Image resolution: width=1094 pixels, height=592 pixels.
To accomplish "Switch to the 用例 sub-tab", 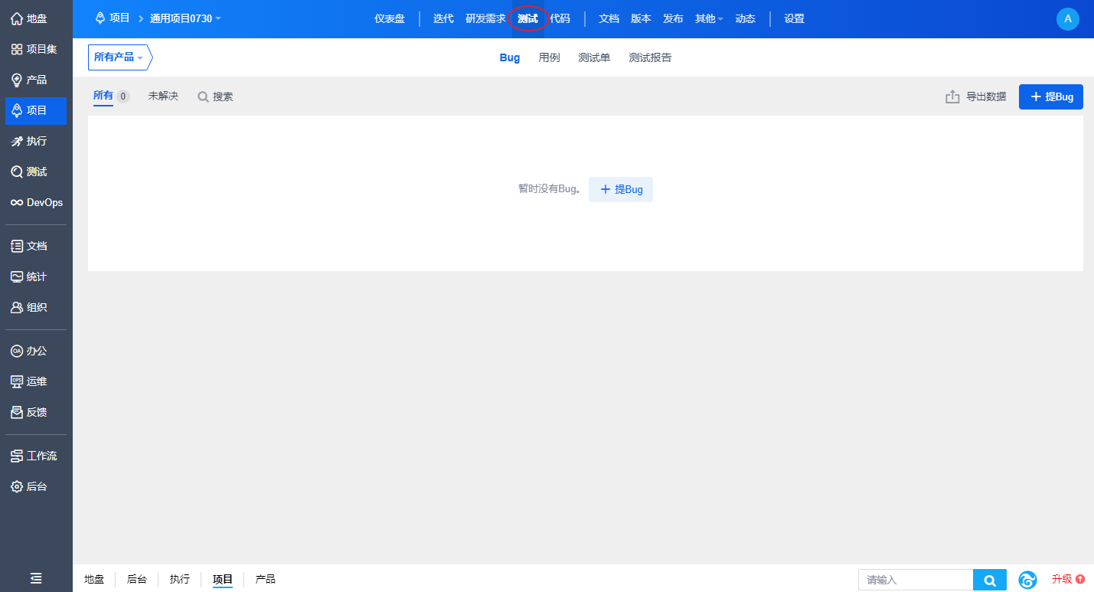I will (x=549, y=57).
